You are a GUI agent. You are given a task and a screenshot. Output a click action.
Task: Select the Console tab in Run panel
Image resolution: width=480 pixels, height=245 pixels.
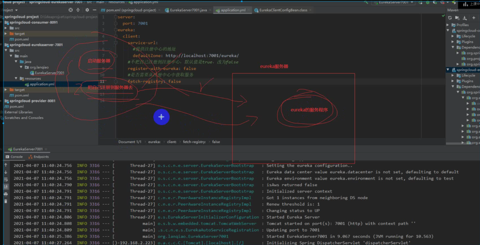click(x=14, y=157)
